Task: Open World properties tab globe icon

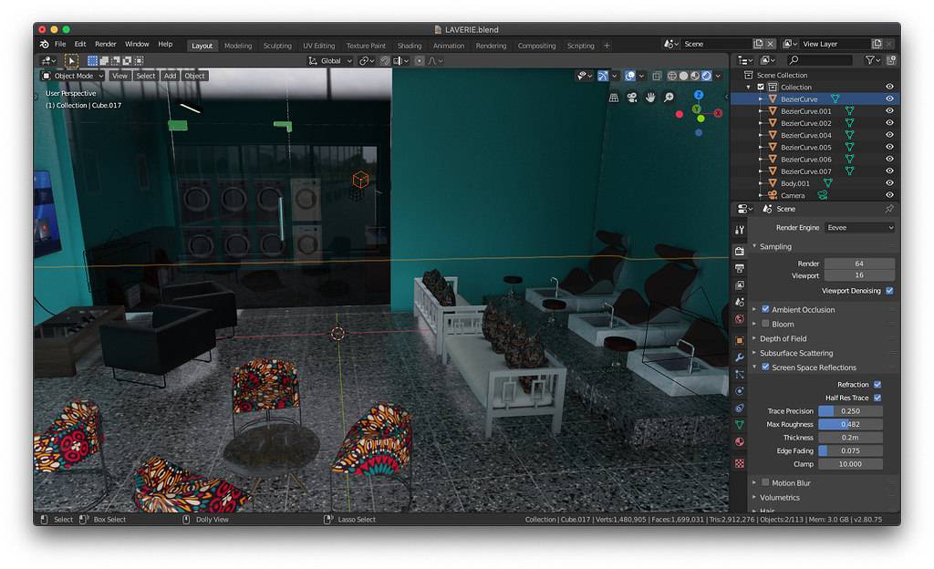Action: [739, 319]
